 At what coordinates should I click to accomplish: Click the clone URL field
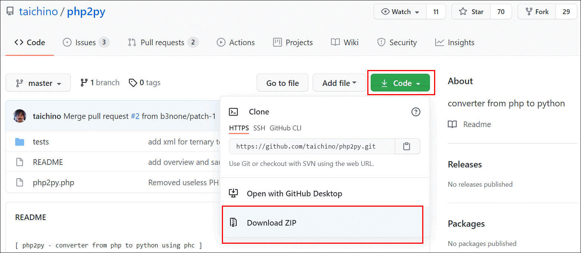coord(312,146)
